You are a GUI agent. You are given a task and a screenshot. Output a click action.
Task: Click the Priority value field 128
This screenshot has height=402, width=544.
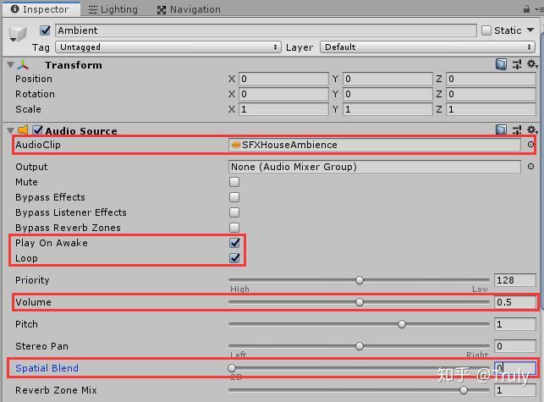(x=515, y=280)
